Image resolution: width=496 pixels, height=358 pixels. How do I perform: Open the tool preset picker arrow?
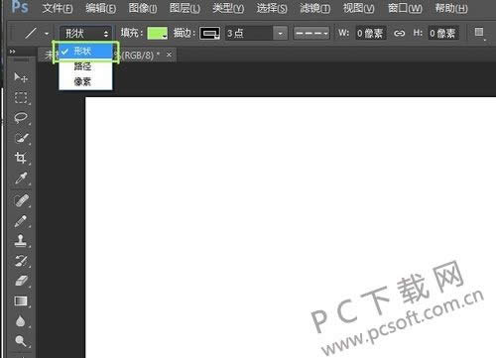tap(47, 34)
